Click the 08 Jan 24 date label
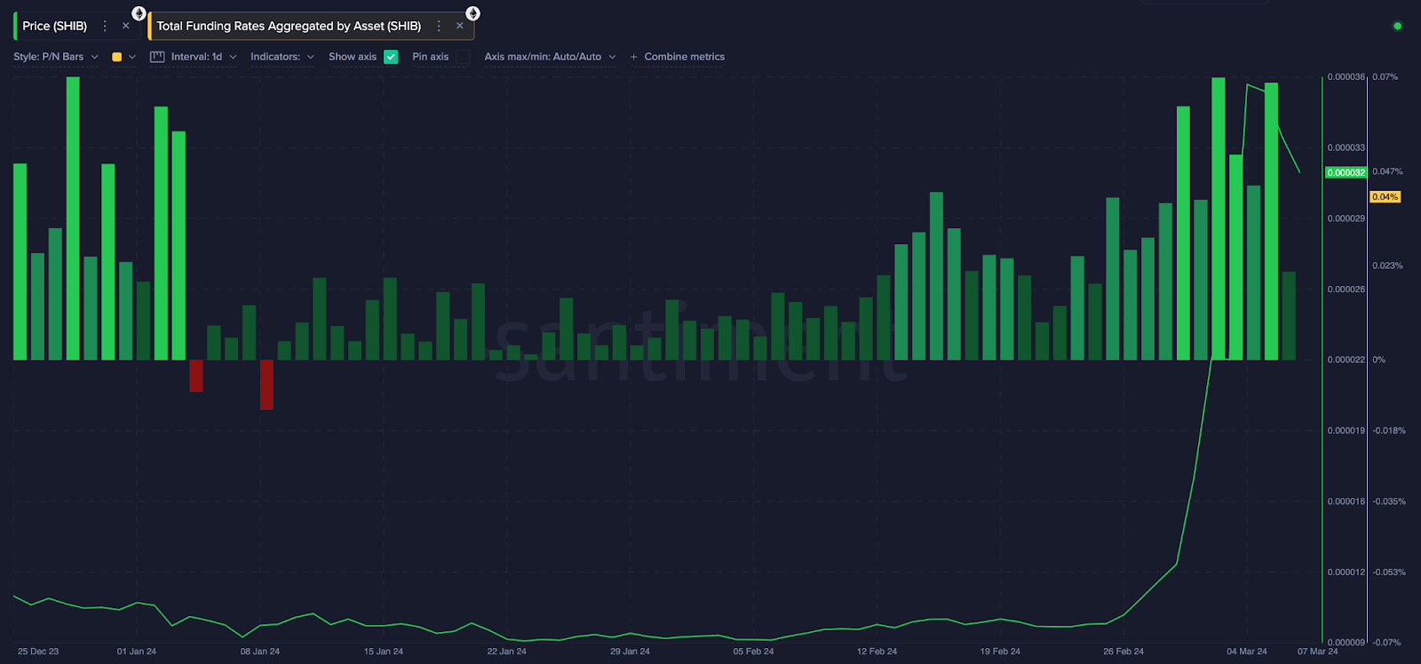 point(260,652)
